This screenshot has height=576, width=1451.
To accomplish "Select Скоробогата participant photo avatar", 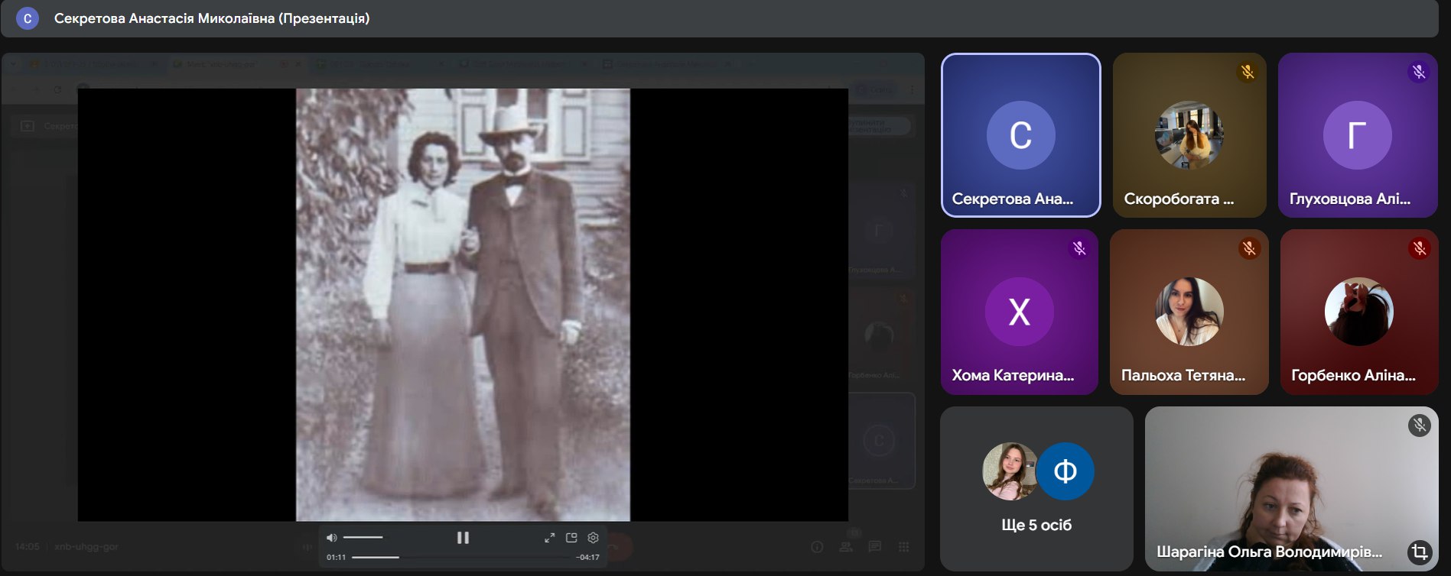I will coord(1189,135).
